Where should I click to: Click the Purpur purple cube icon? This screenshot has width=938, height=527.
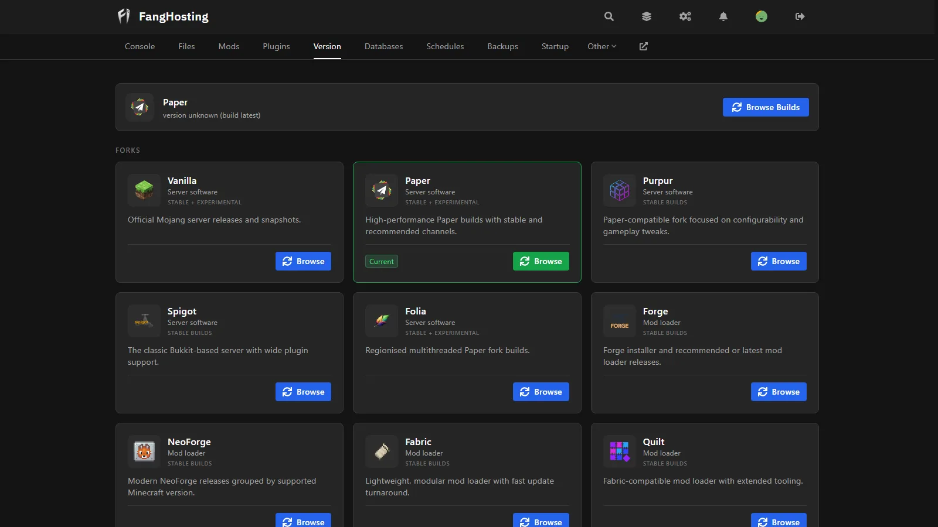[620, 190]
